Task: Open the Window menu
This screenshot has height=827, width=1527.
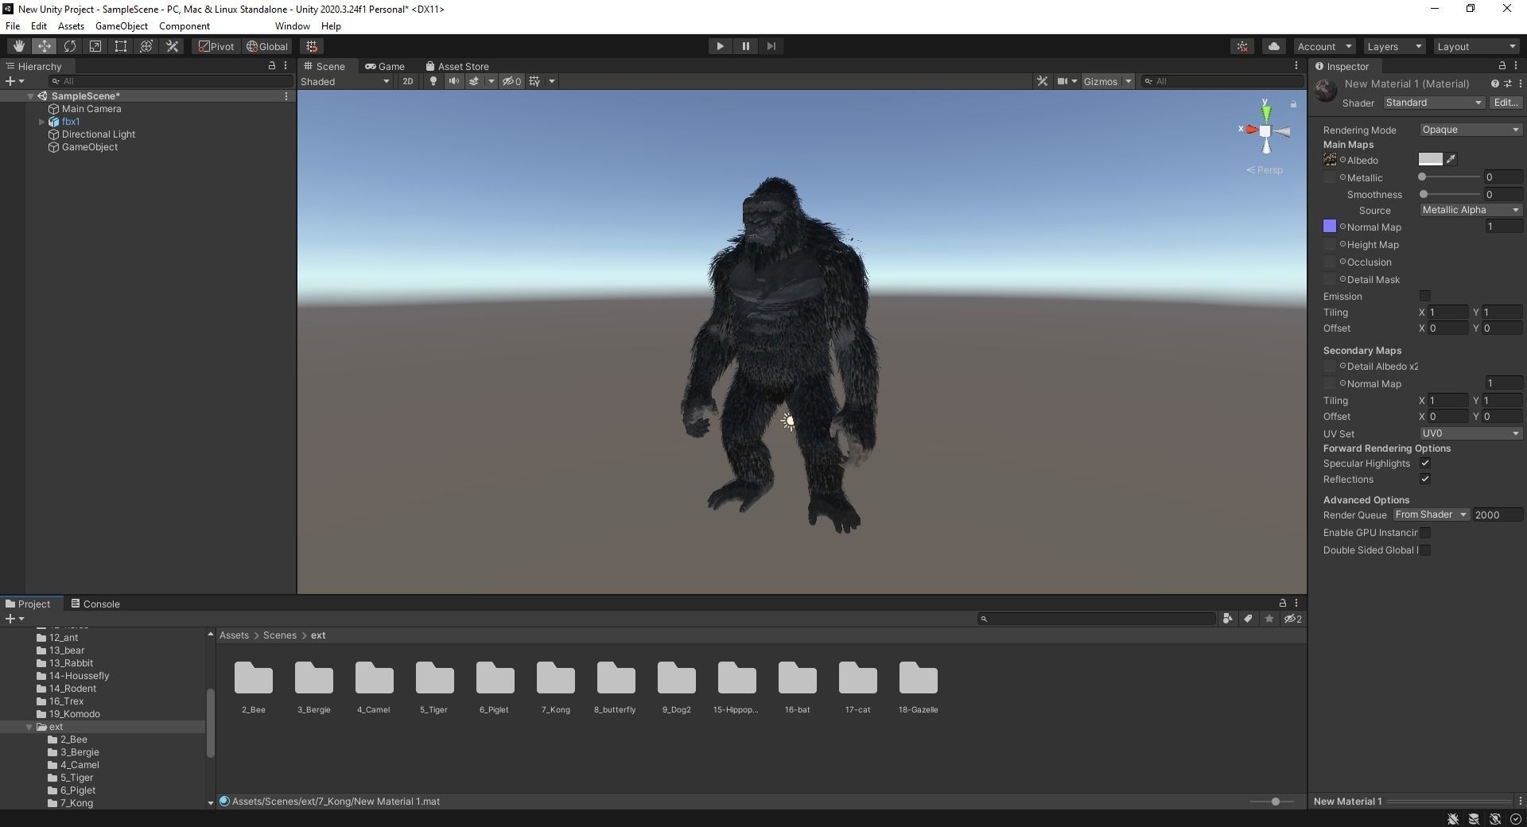Action: [x=292, y=26]
